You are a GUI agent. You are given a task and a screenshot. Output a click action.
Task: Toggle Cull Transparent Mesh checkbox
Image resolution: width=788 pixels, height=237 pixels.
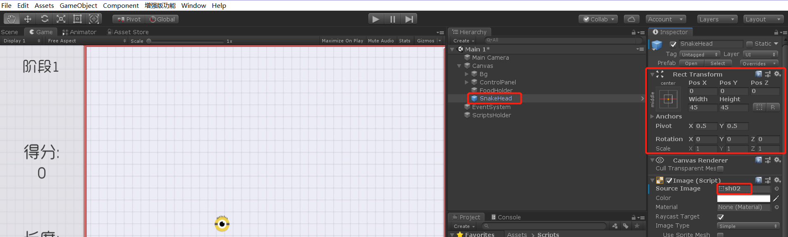720,169
